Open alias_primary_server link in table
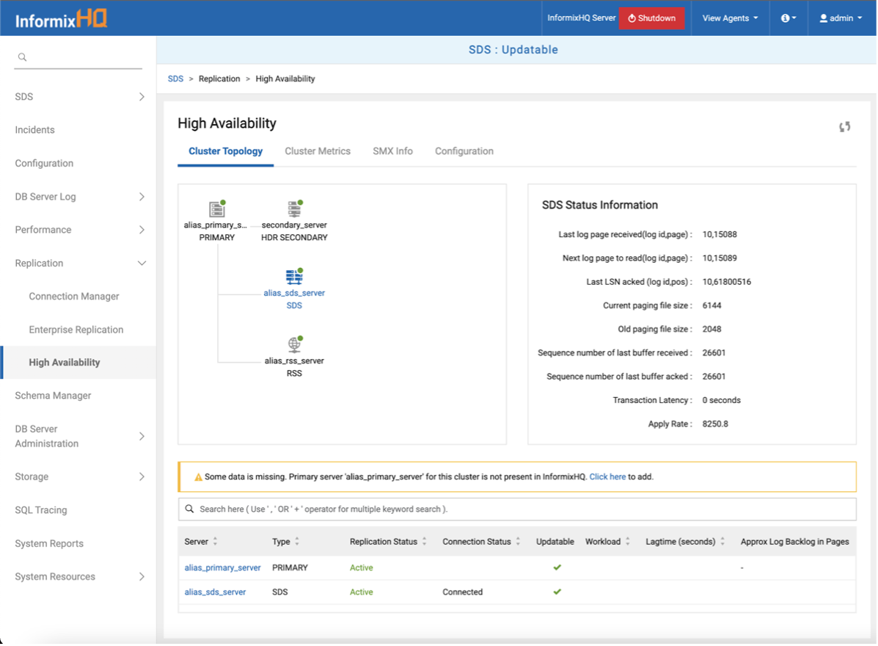This screenshot has width=878, height=646. click(x=222, y=567)
